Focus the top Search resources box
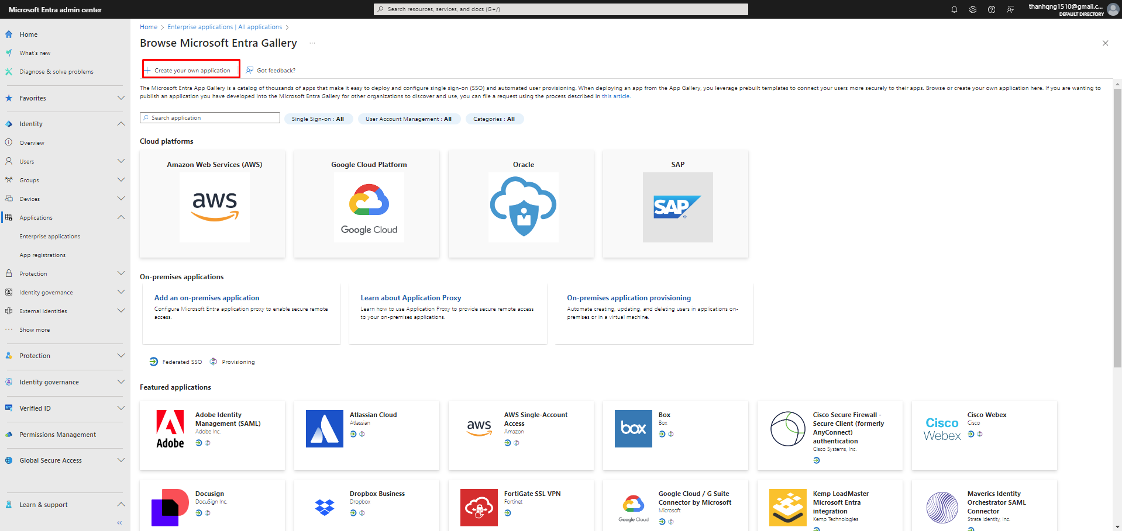Viewport: 1122px width, 531px height. point(561,9)
